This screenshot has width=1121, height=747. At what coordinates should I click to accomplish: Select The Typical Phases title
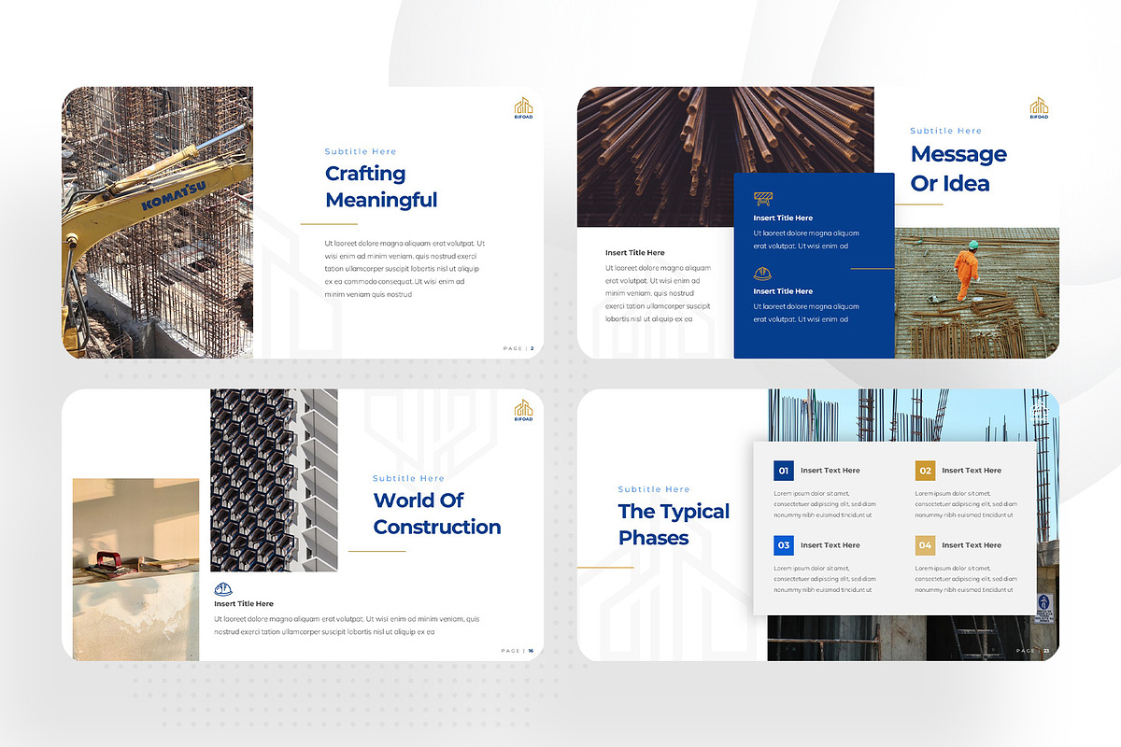(674, 525)
